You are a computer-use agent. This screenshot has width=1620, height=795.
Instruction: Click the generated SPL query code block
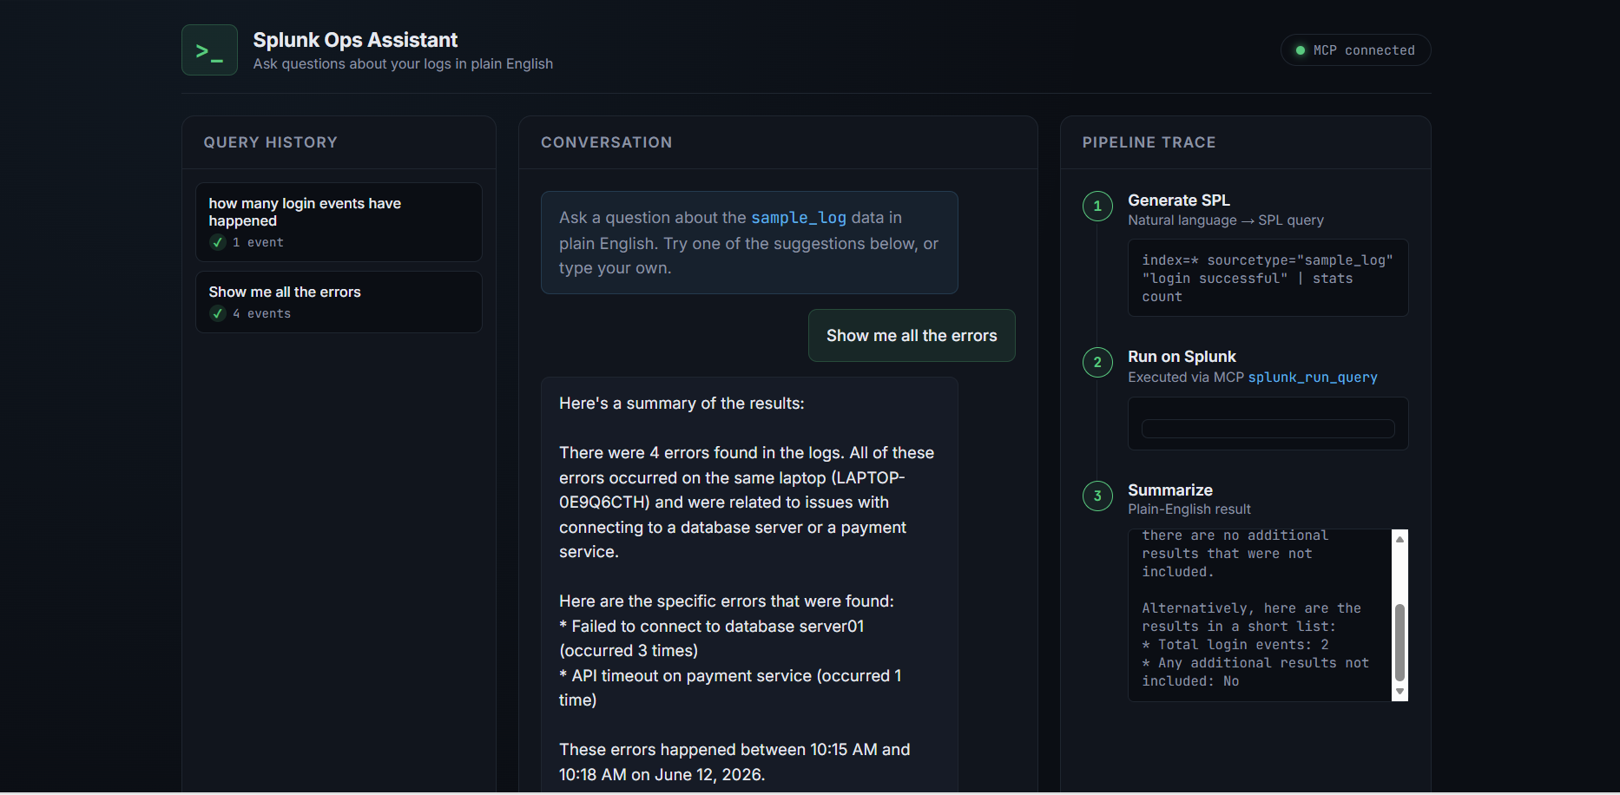[x=1268, y=279]
